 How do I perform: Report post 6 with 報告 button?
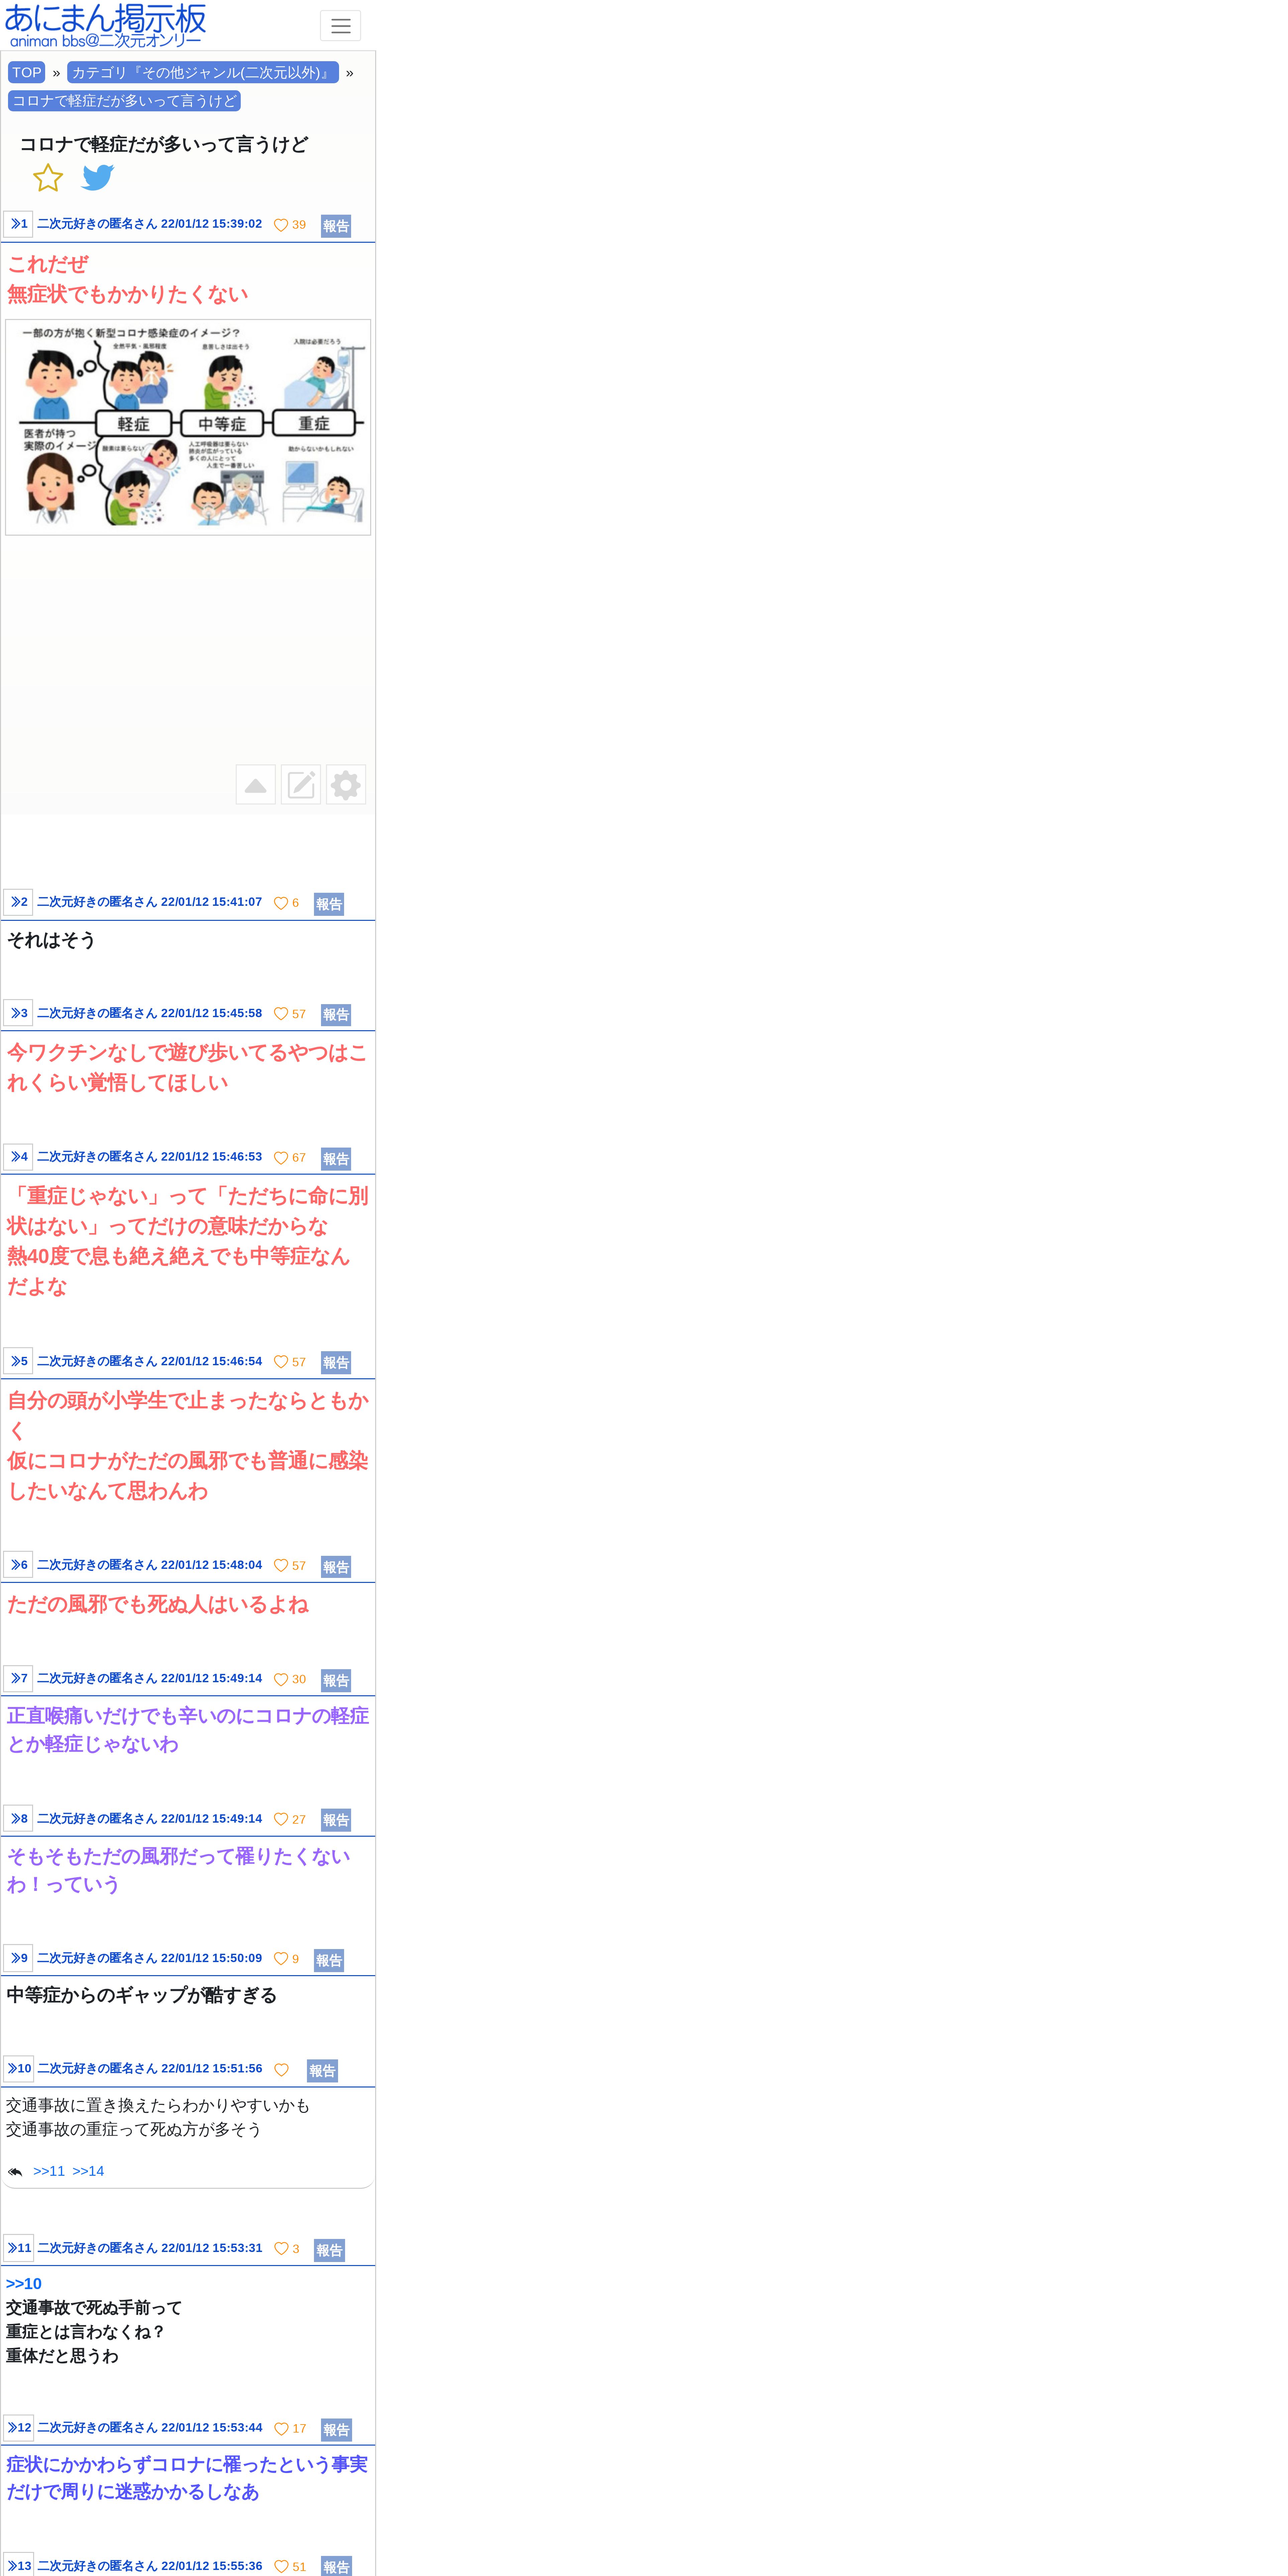(336, 1567)
